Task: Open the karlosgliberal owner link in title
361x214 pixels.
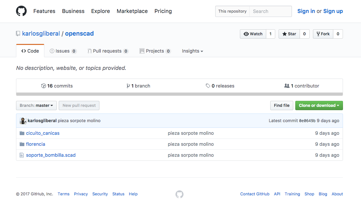Action: [x=41, y=34]
